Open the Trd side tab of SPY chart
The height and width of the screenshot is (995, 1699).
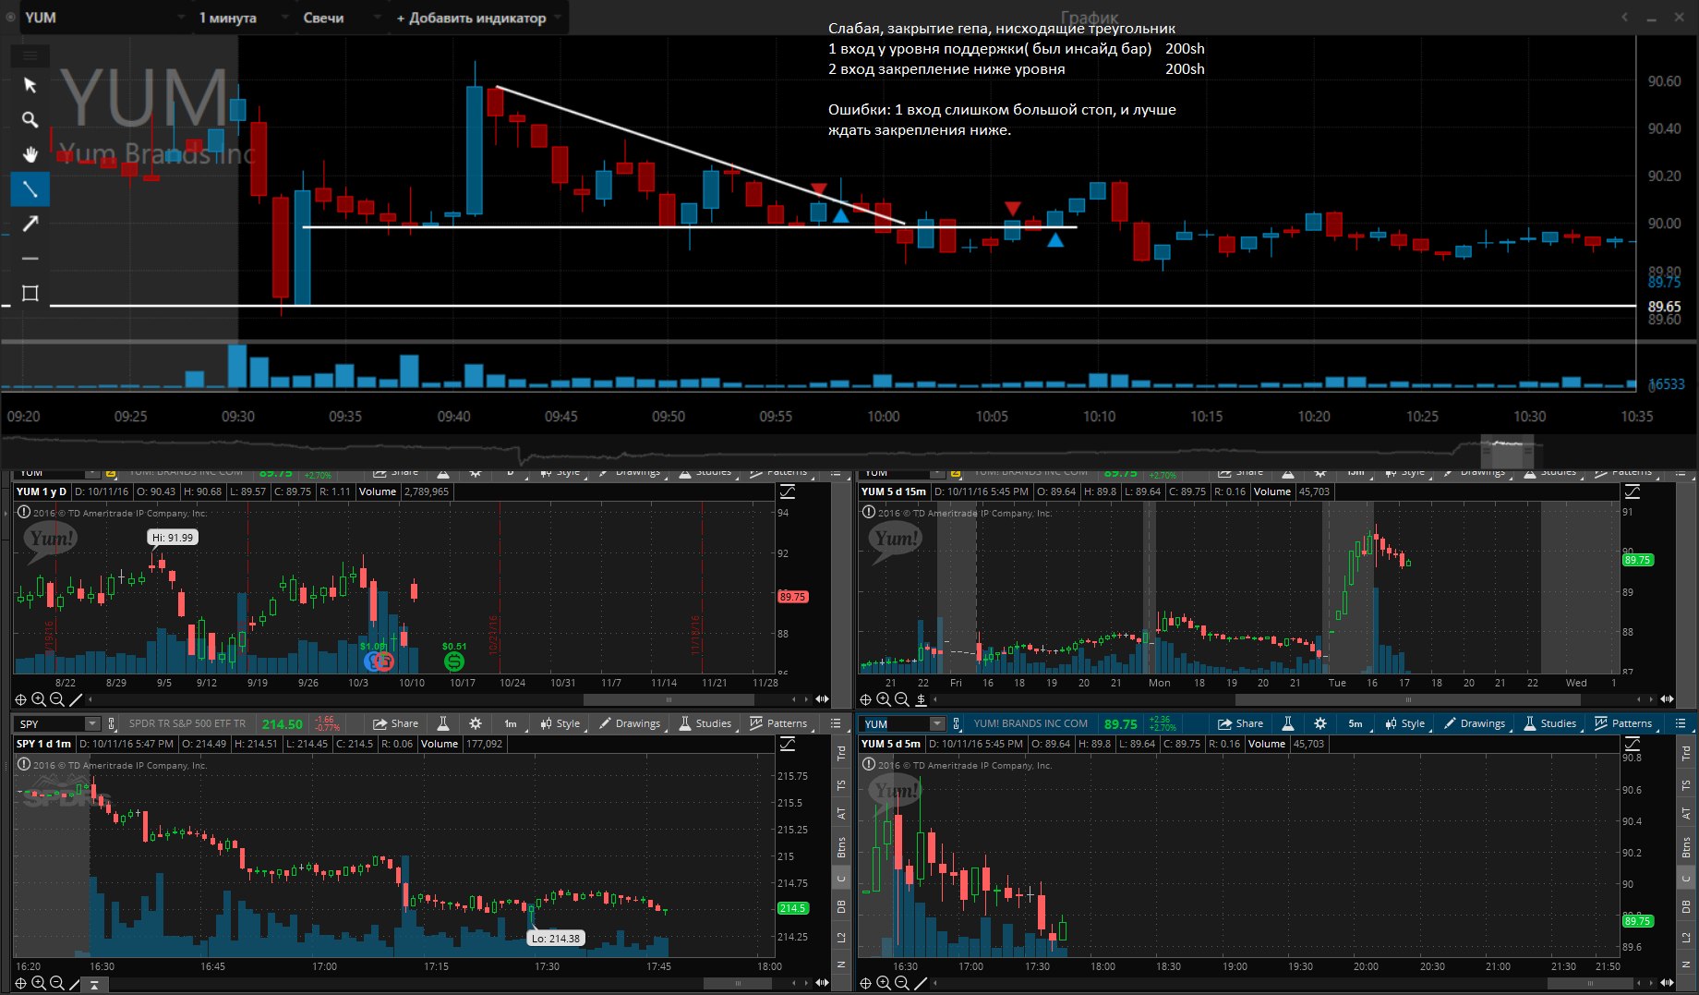841,753
